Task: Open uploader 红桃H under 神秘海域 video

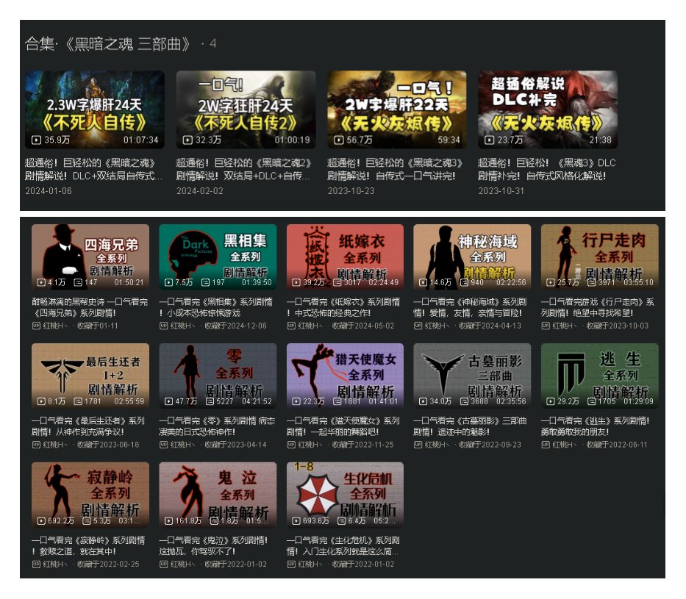Action: (437, 326)
